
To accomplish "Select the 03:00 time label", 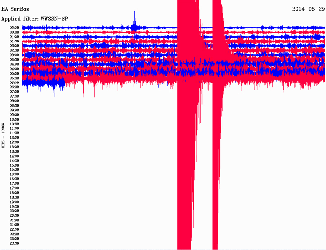I will pyautogui.click(x=14, y=55).
